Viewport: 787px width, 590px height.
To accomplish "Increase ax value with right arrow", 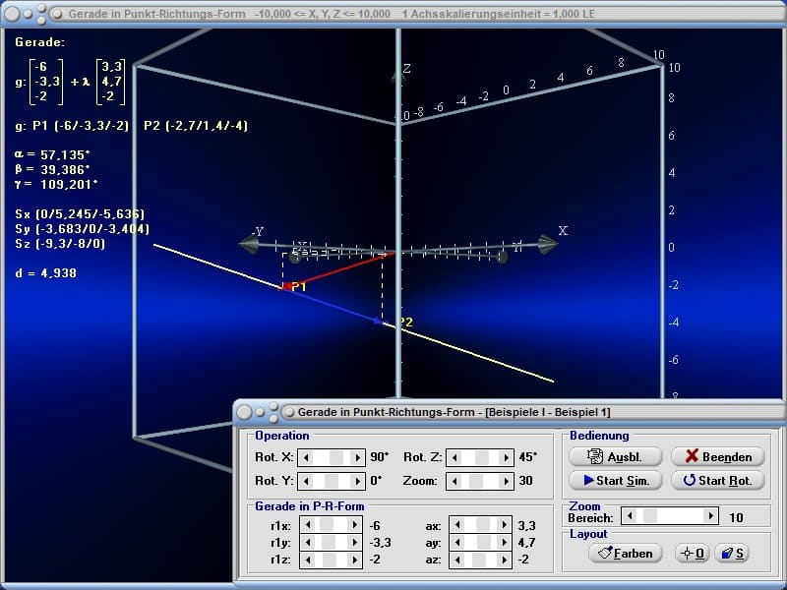I will [504, 525].
